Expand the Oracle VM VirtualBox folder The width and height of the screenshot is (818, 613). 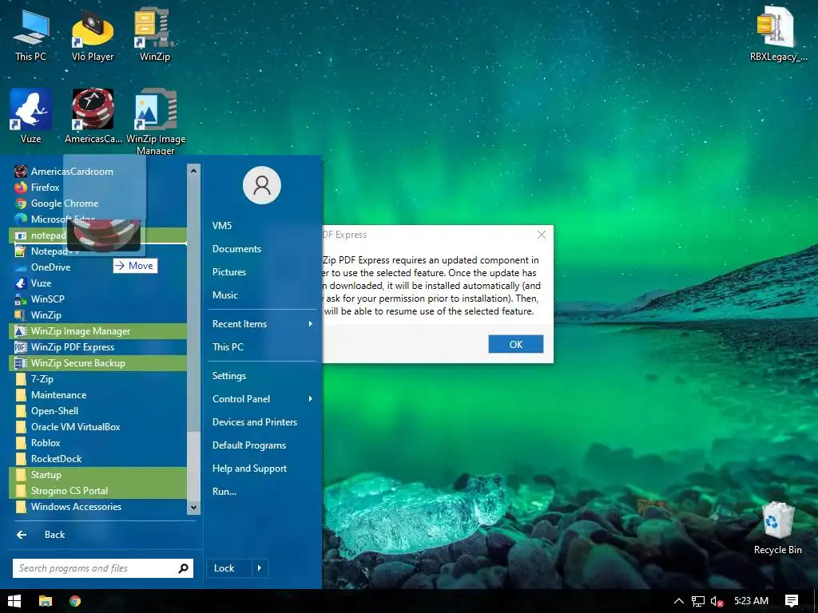point(97,427)
